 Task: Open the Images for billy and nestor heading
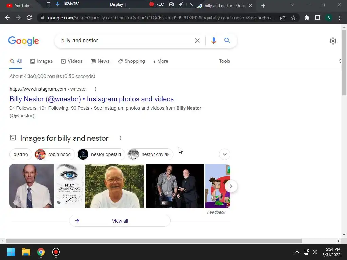tap(64, 138)
